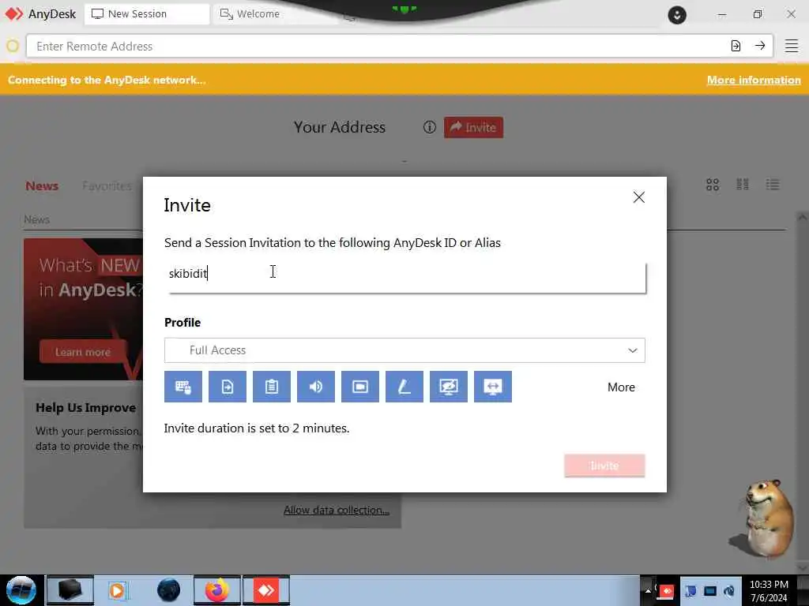Open the More information link
The image size is (809, 606).
tap(754, 80)
